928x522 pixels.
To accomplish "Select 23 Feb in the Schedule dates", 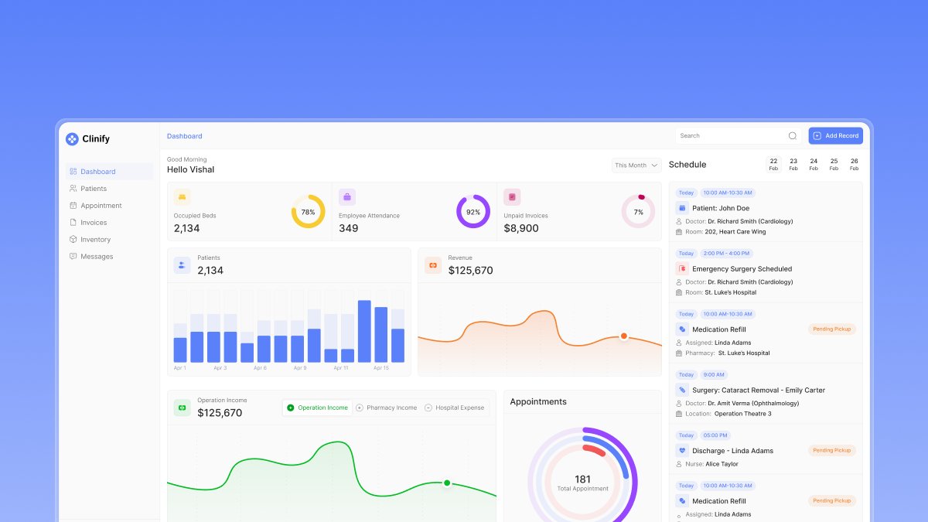I will click(793, 164).
